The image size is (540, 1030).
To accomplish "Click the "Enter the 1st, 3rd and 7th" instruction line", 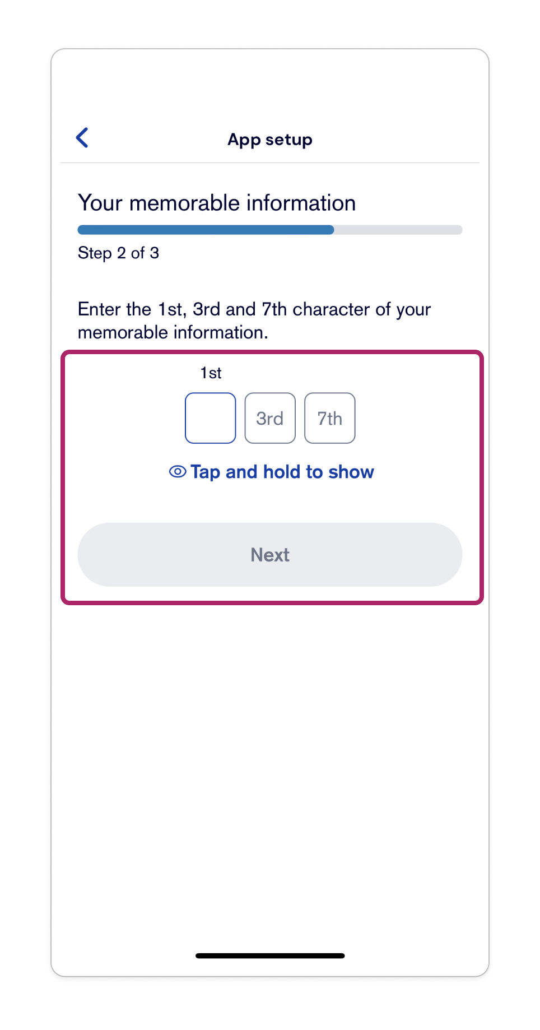I will pyautogui.click(x=254, y=309).
